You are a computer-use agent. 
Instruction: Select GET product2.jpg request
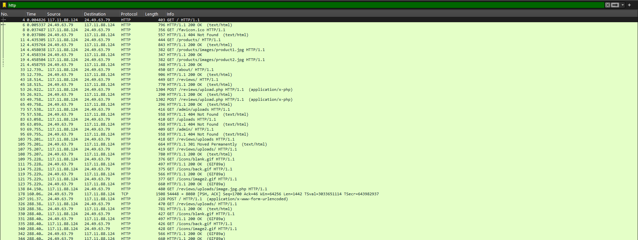coord(319,60)
